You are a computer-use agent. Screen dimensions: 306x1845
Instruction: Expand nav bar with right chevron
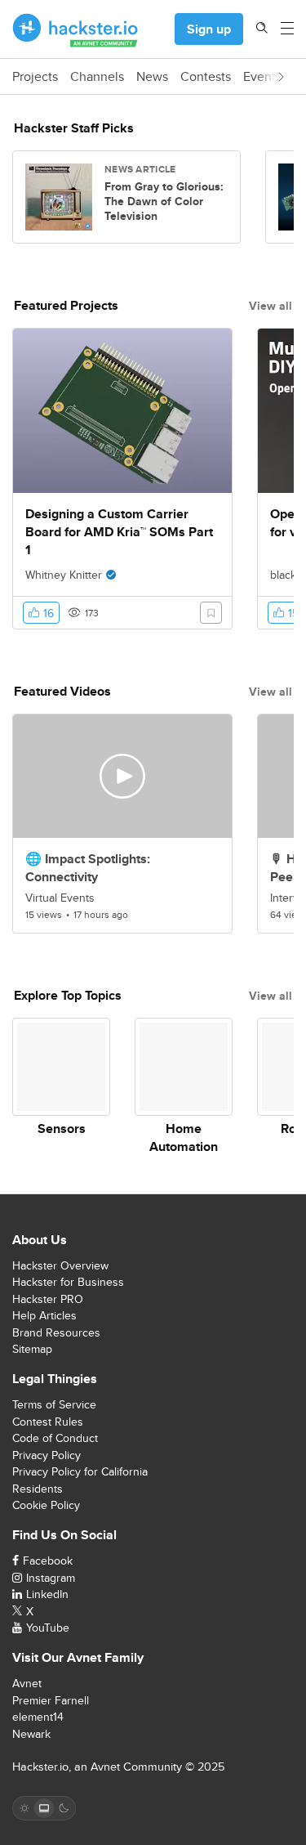(x=281, y=77)
